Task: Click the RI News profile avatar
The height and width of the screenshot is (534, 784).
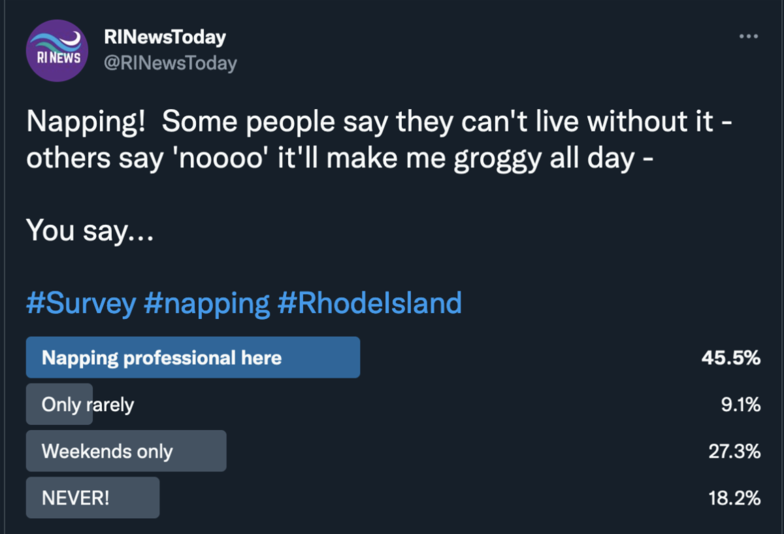Action: [57, 51]
